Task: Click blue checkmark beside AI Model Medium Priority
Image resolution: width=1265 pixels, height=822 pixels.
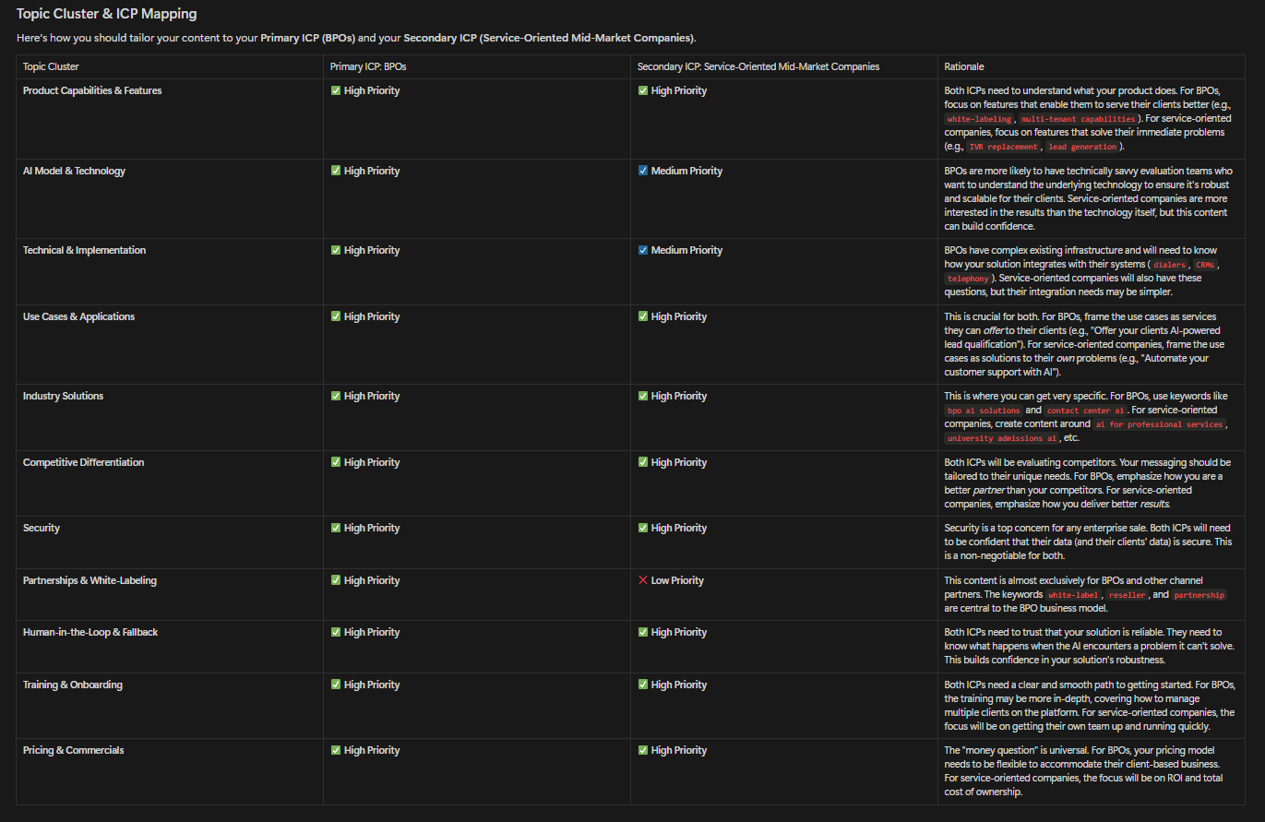Action: 643,171
